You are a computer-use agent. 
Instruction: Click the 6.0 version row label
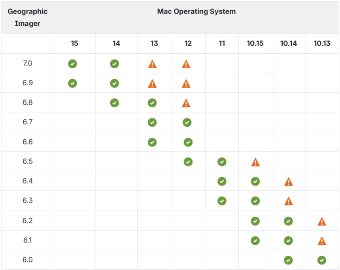tap(28, 259)
